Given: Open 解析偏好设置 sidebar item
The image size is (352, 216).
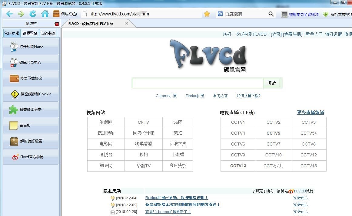Looking at the screenshot, I should pos(31,141).
